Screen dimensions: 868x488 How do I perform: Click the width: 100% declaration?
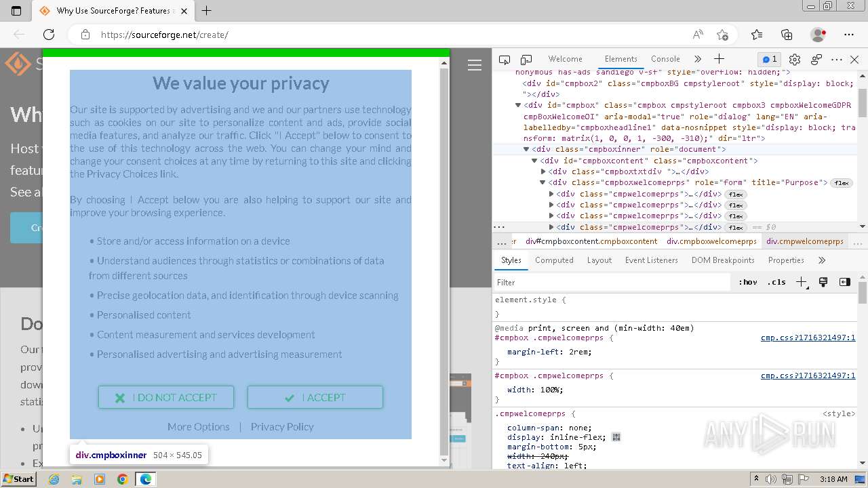click(x=535, y=390)
